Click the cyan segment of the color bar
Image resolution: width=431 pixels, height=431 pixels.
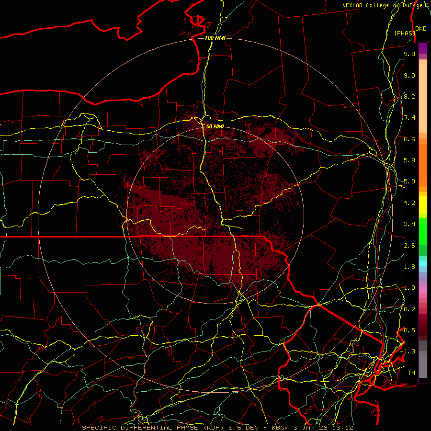pyautogui.click(x=423, y=263)
